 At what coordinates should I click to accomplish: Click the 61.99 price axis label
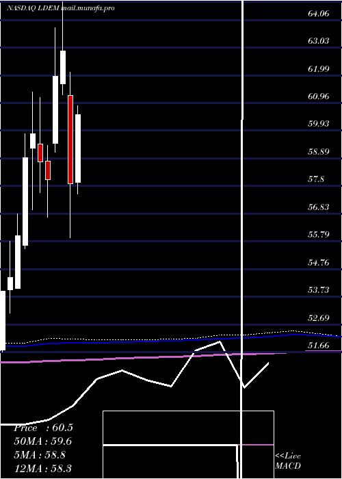(319, 68)
